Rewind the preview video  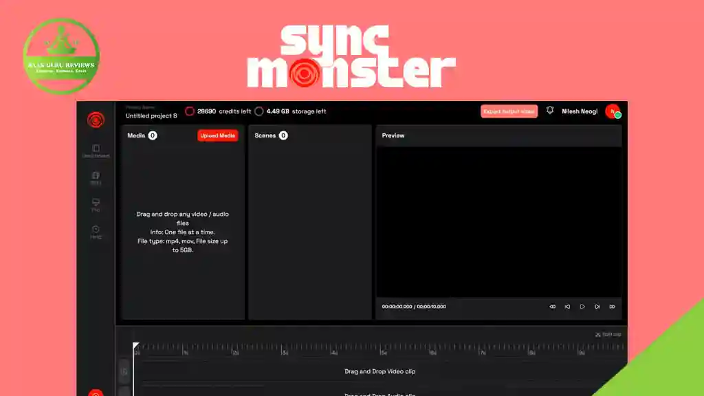[x=552, y=307]
